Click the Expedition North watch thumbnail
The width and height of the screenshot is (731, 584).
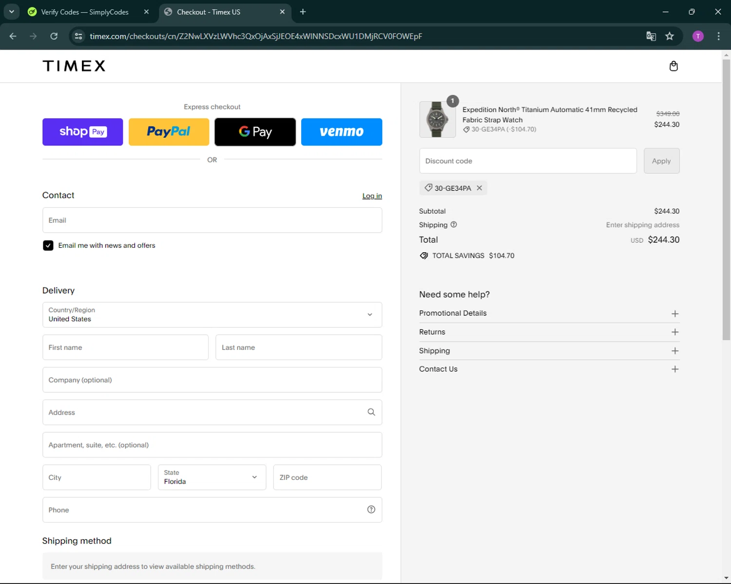pyautogui.click(x=438, y=119)
